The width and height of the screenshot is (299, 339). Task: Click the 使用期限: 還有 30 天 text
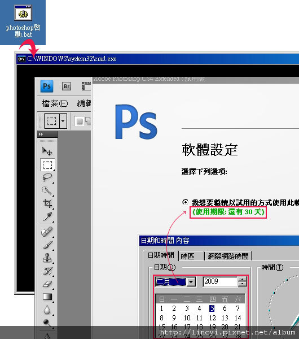(x=228, y=212)
